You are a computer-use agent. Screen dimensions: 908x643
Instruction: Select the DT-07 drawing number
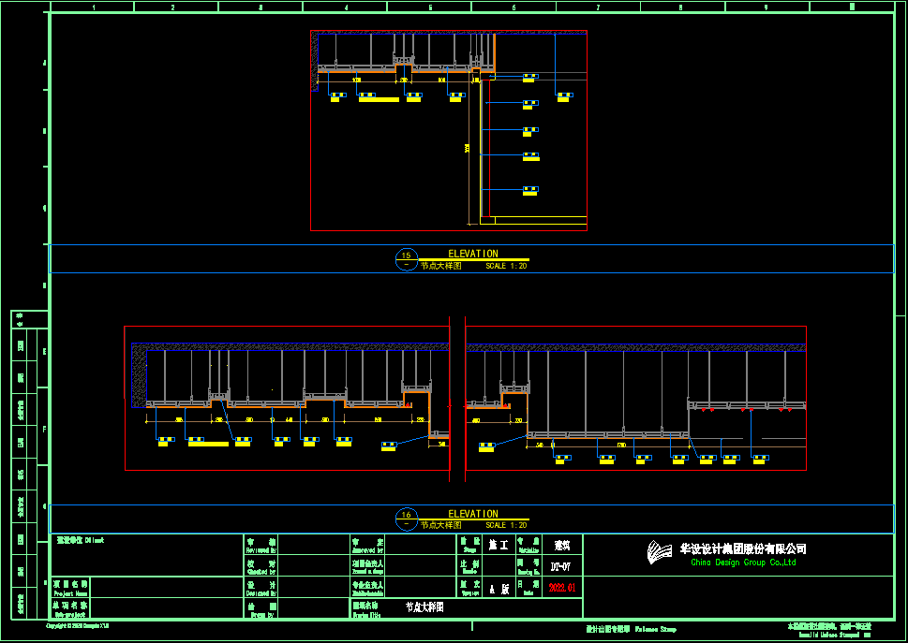pyautogui.click(x=560, y=566)
